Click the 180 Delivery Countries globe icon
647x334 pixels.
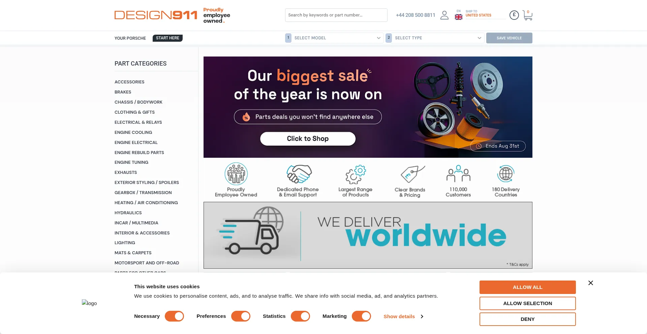point(506,174)
